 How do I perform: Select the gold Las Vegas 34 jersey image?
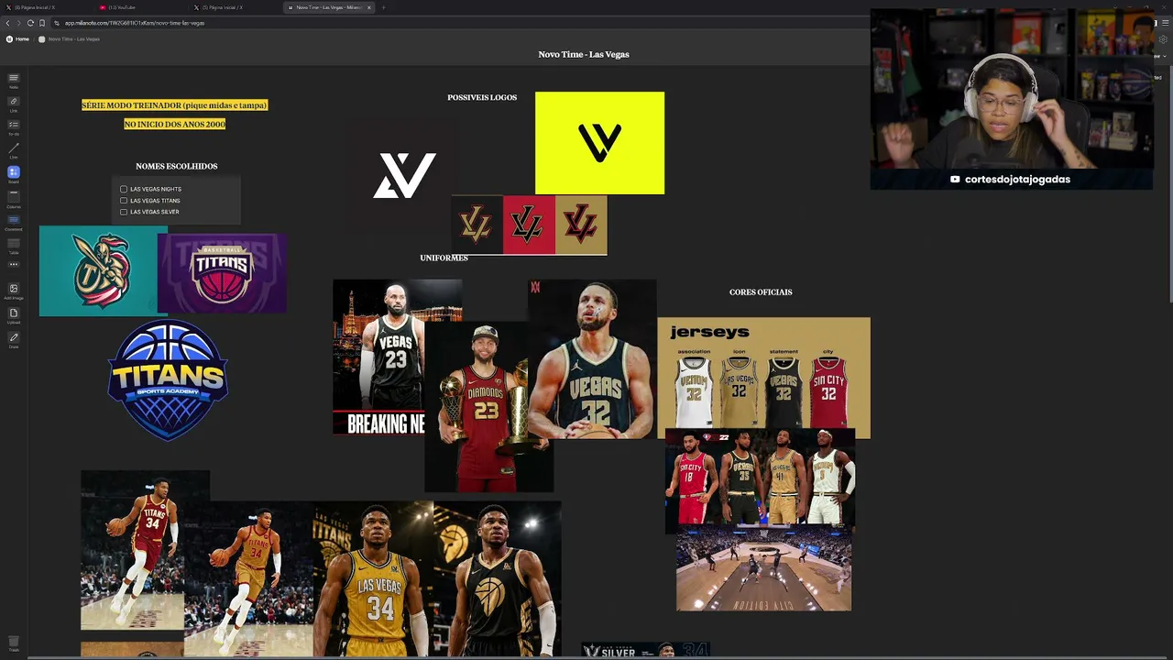[x=374, y=579]
